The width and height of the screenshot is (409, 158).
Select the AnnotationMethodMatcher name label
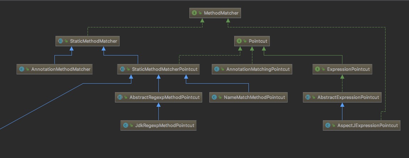point(61,69)
